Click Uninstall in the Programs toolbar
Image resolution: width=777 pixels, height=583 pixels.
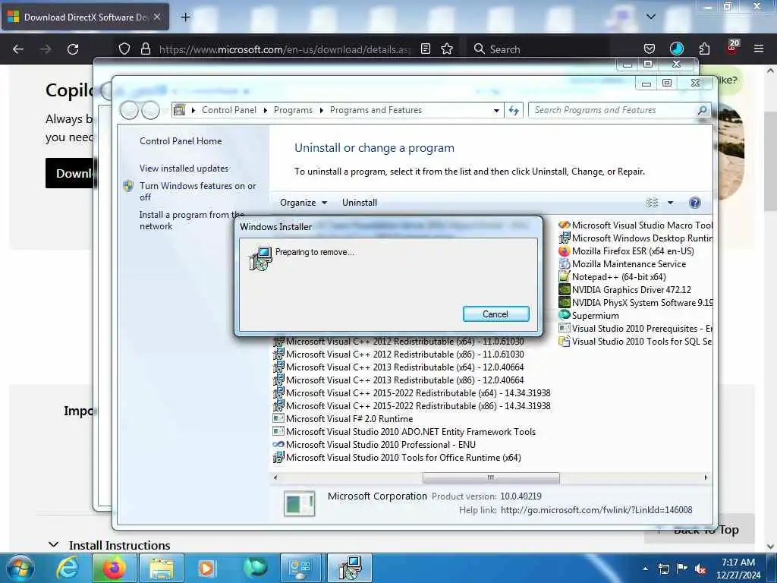(359, 202)
